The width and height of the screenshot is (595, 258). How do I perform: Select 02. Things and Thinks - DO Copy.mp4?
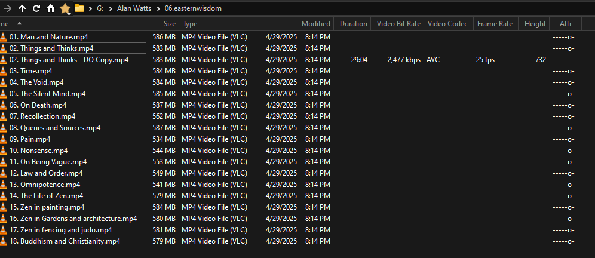click(74, 60)
